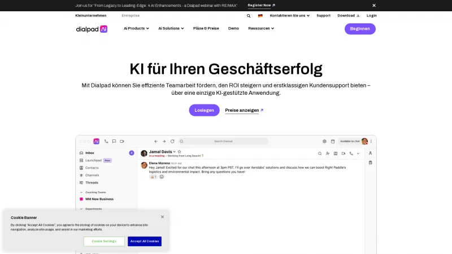Screen dimensions: 452x254
Task: Switch to the Entreprise tab
Action: pyautogui.click(x=131, y=16)
